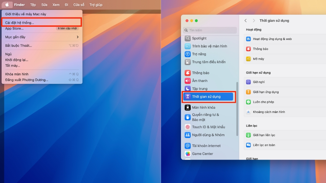Click the Khoảng cách màn hình icon
326x183 pixels.
click(x=248, y=112)
